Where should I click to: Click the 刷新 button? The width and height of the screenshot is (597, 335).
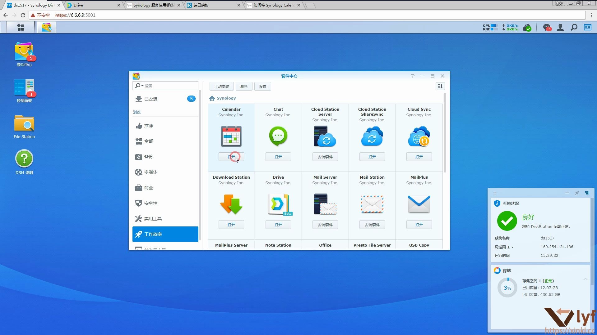tap(244, 86)
